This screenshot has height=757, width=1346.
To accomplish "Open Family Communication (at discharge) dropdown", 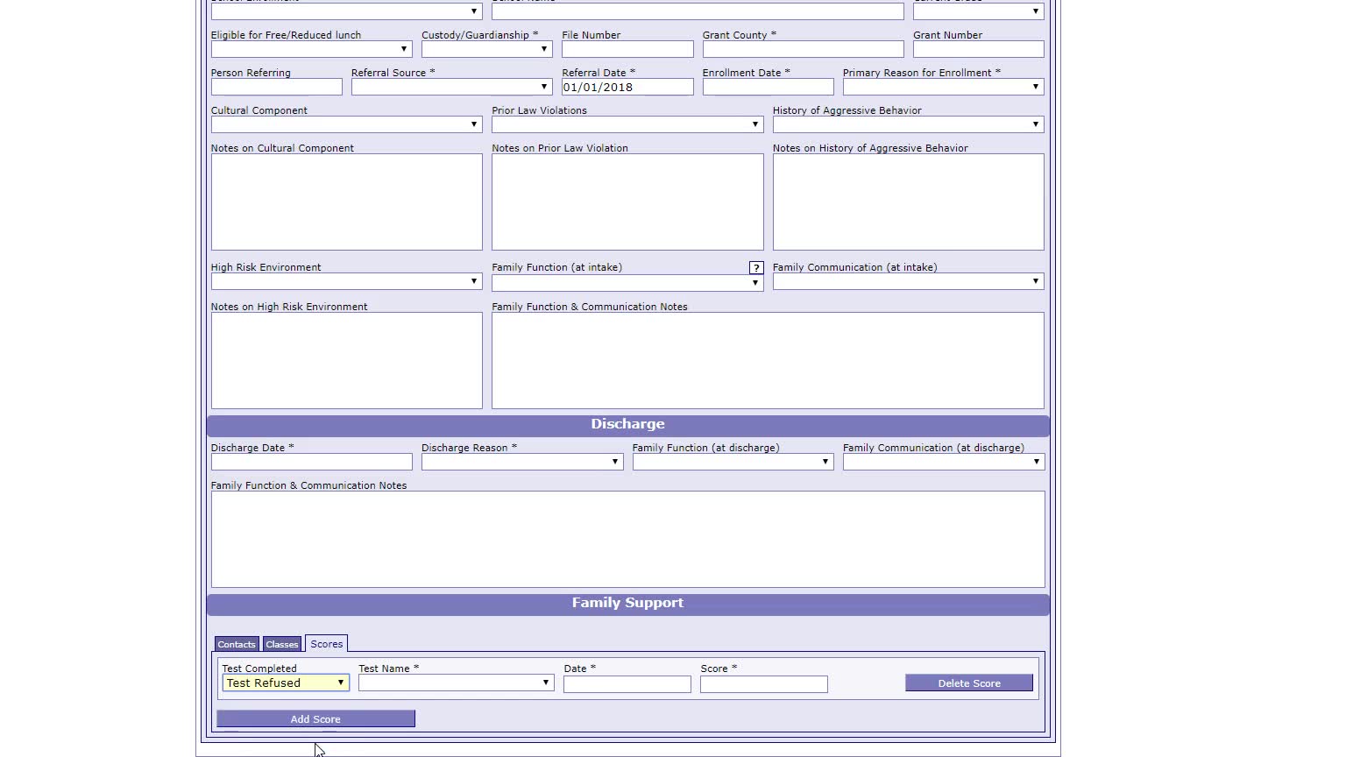I will [x=944, y=462].
